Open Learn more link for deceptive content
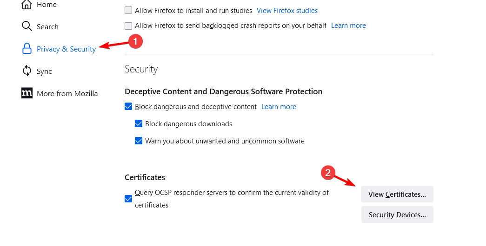This screenshot has width=486, height=246. pyautogui.click(x=279, y=107)
